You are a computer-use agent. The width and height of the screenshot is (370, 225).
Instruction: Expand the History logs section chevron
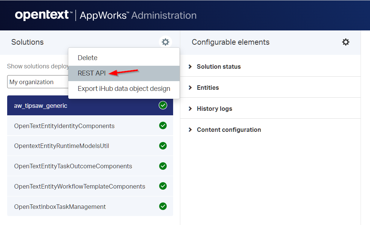[190, 109]
